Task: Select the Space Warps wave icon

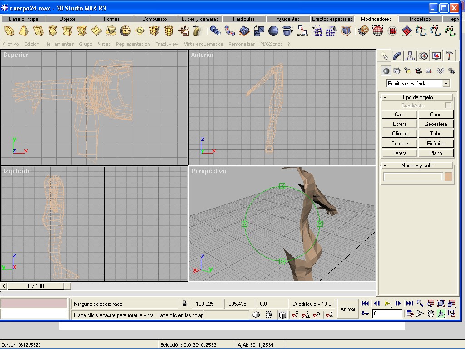Action: (x=440, y=71)
